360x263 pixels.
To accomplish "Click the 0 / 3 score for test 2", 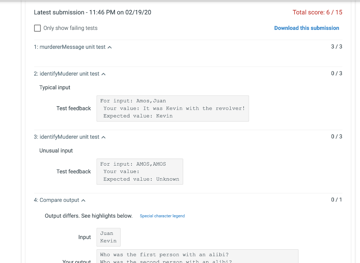I will tap(336, 73).
